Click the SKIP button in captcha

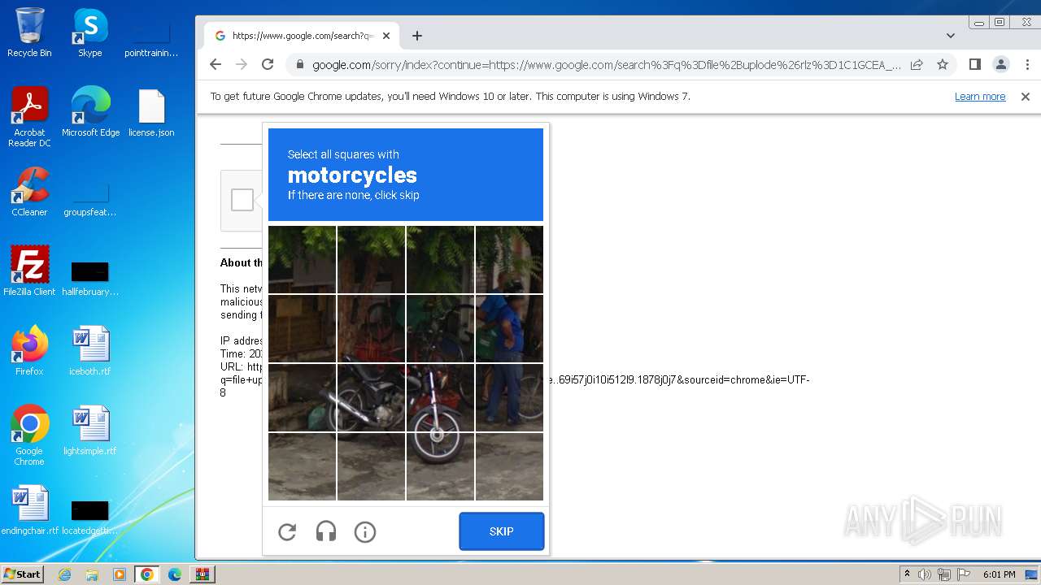point(502,531)
